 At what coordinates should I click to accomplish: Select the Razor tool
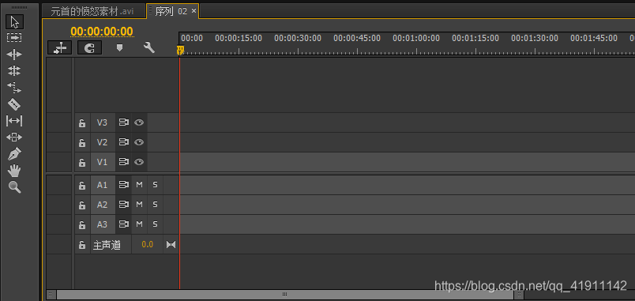point(14,104)
